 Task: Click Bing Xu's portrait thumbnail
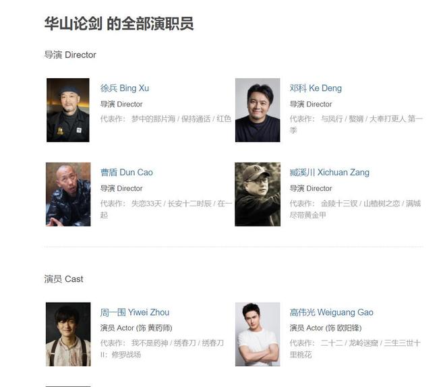pos(68,110)
